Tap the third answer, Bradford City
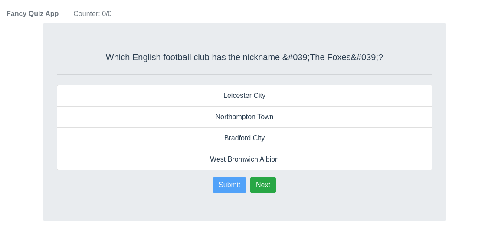Screen dimensions: 488x234 (244, 138)
